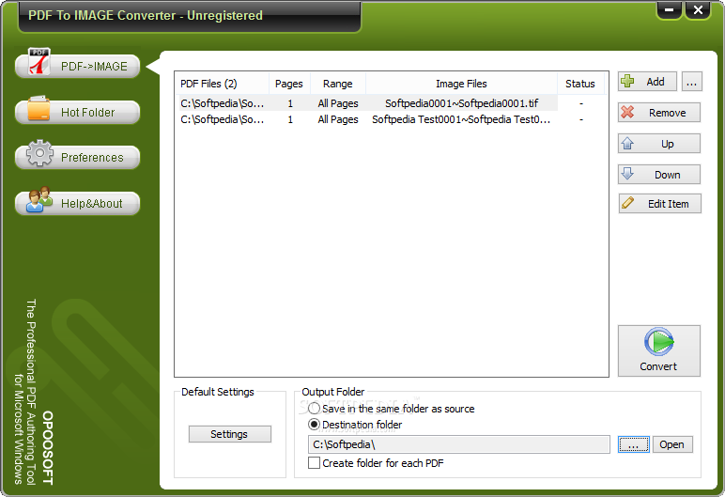Screen dimensions: 725x497
Task: Click the first C:\Softpedia\So... file path
Action: 223,103
